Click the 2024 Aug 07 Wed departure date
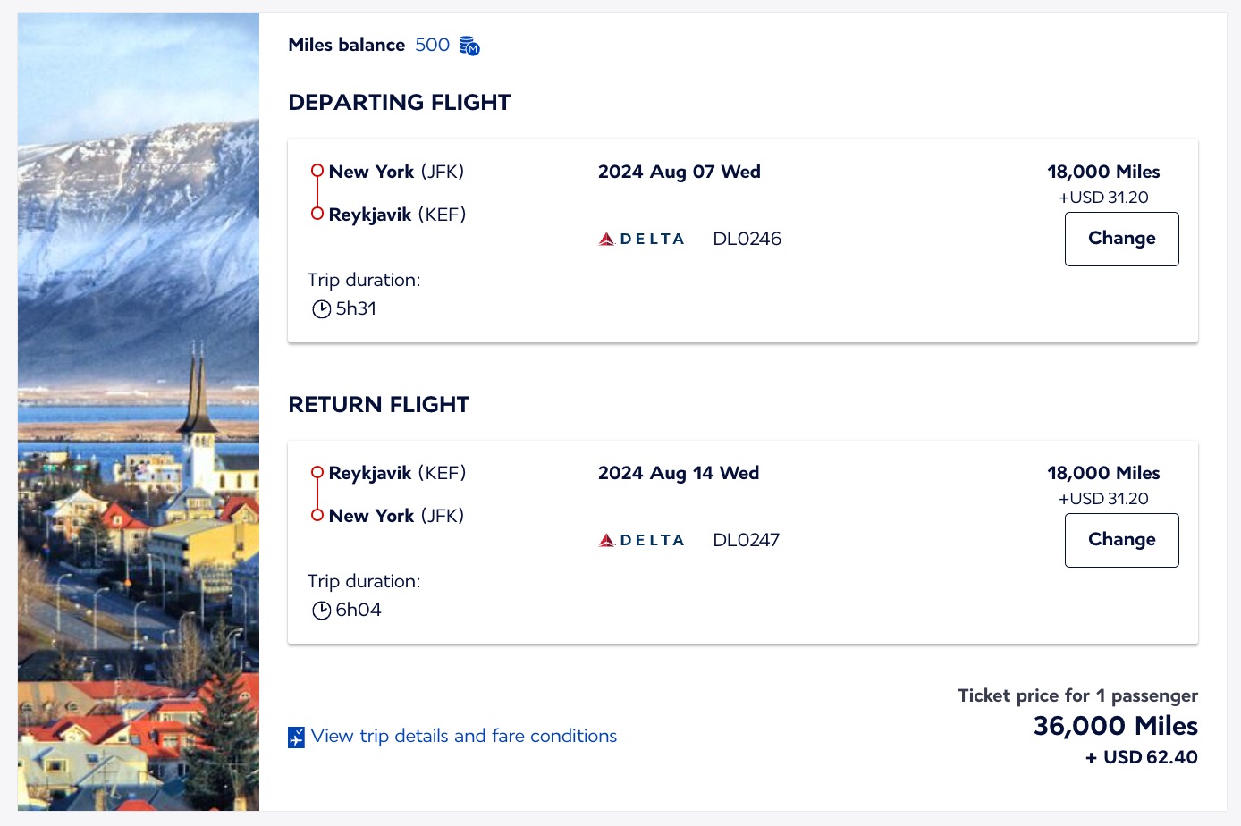 coord(679,172)
